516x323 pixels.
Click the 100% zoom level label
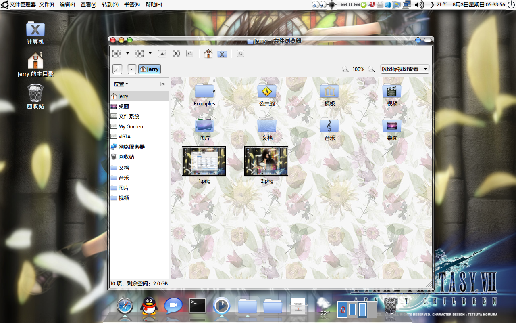(358, 69)
